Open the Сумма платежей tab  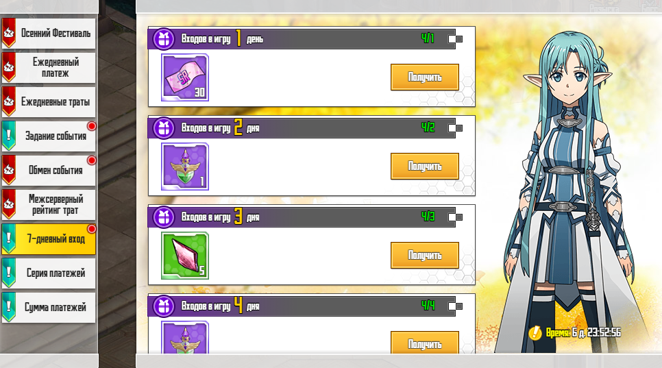coord(49,307)
